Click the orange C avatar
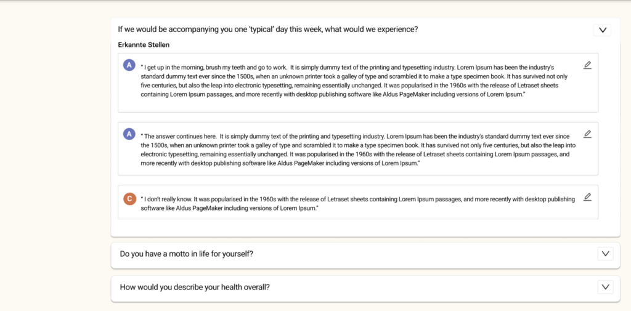The image size is (631, 311). tap(129, 198)
